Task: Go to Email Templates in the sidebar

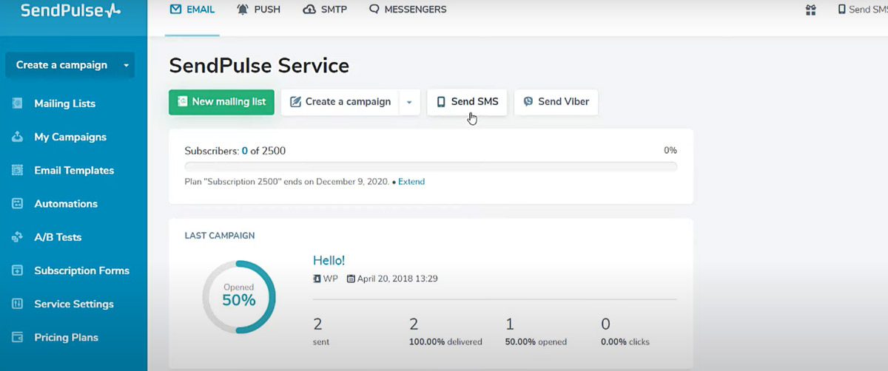Action: pyautogui.click(x=73, y=170)
